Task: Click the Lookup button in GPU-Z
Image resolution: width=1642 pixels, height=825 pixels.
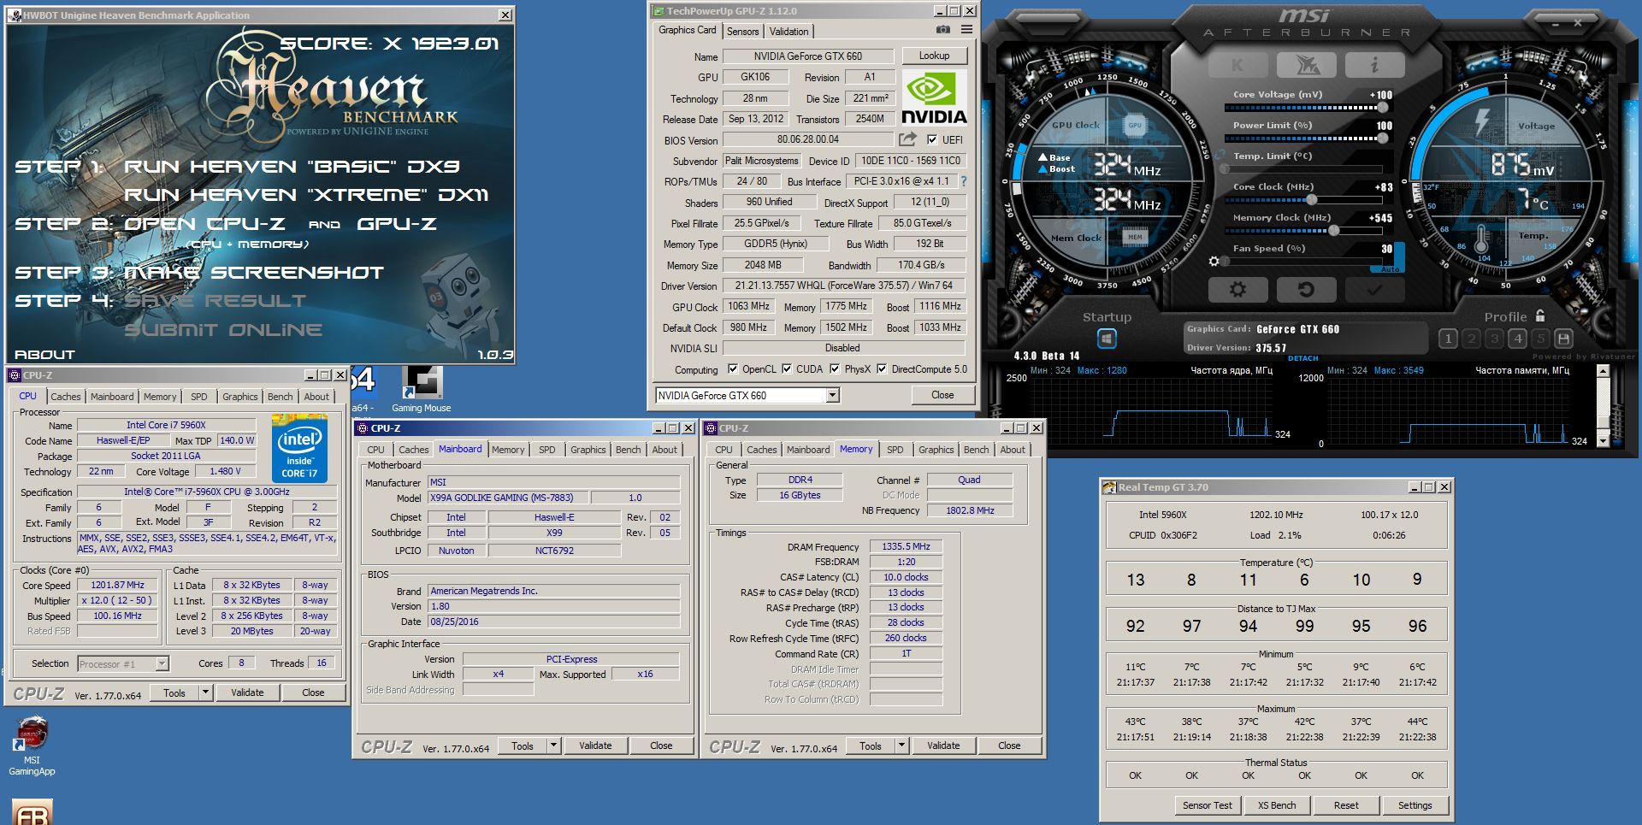Action: click(x=934, y=56)
